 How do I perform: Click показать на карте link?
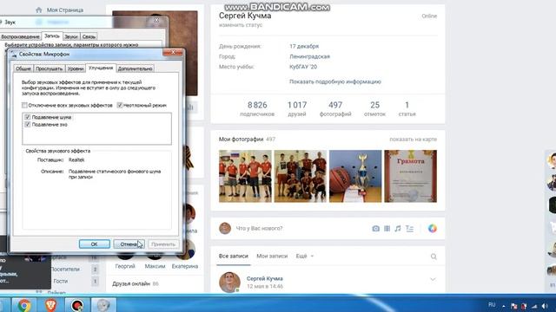point(414,140)
